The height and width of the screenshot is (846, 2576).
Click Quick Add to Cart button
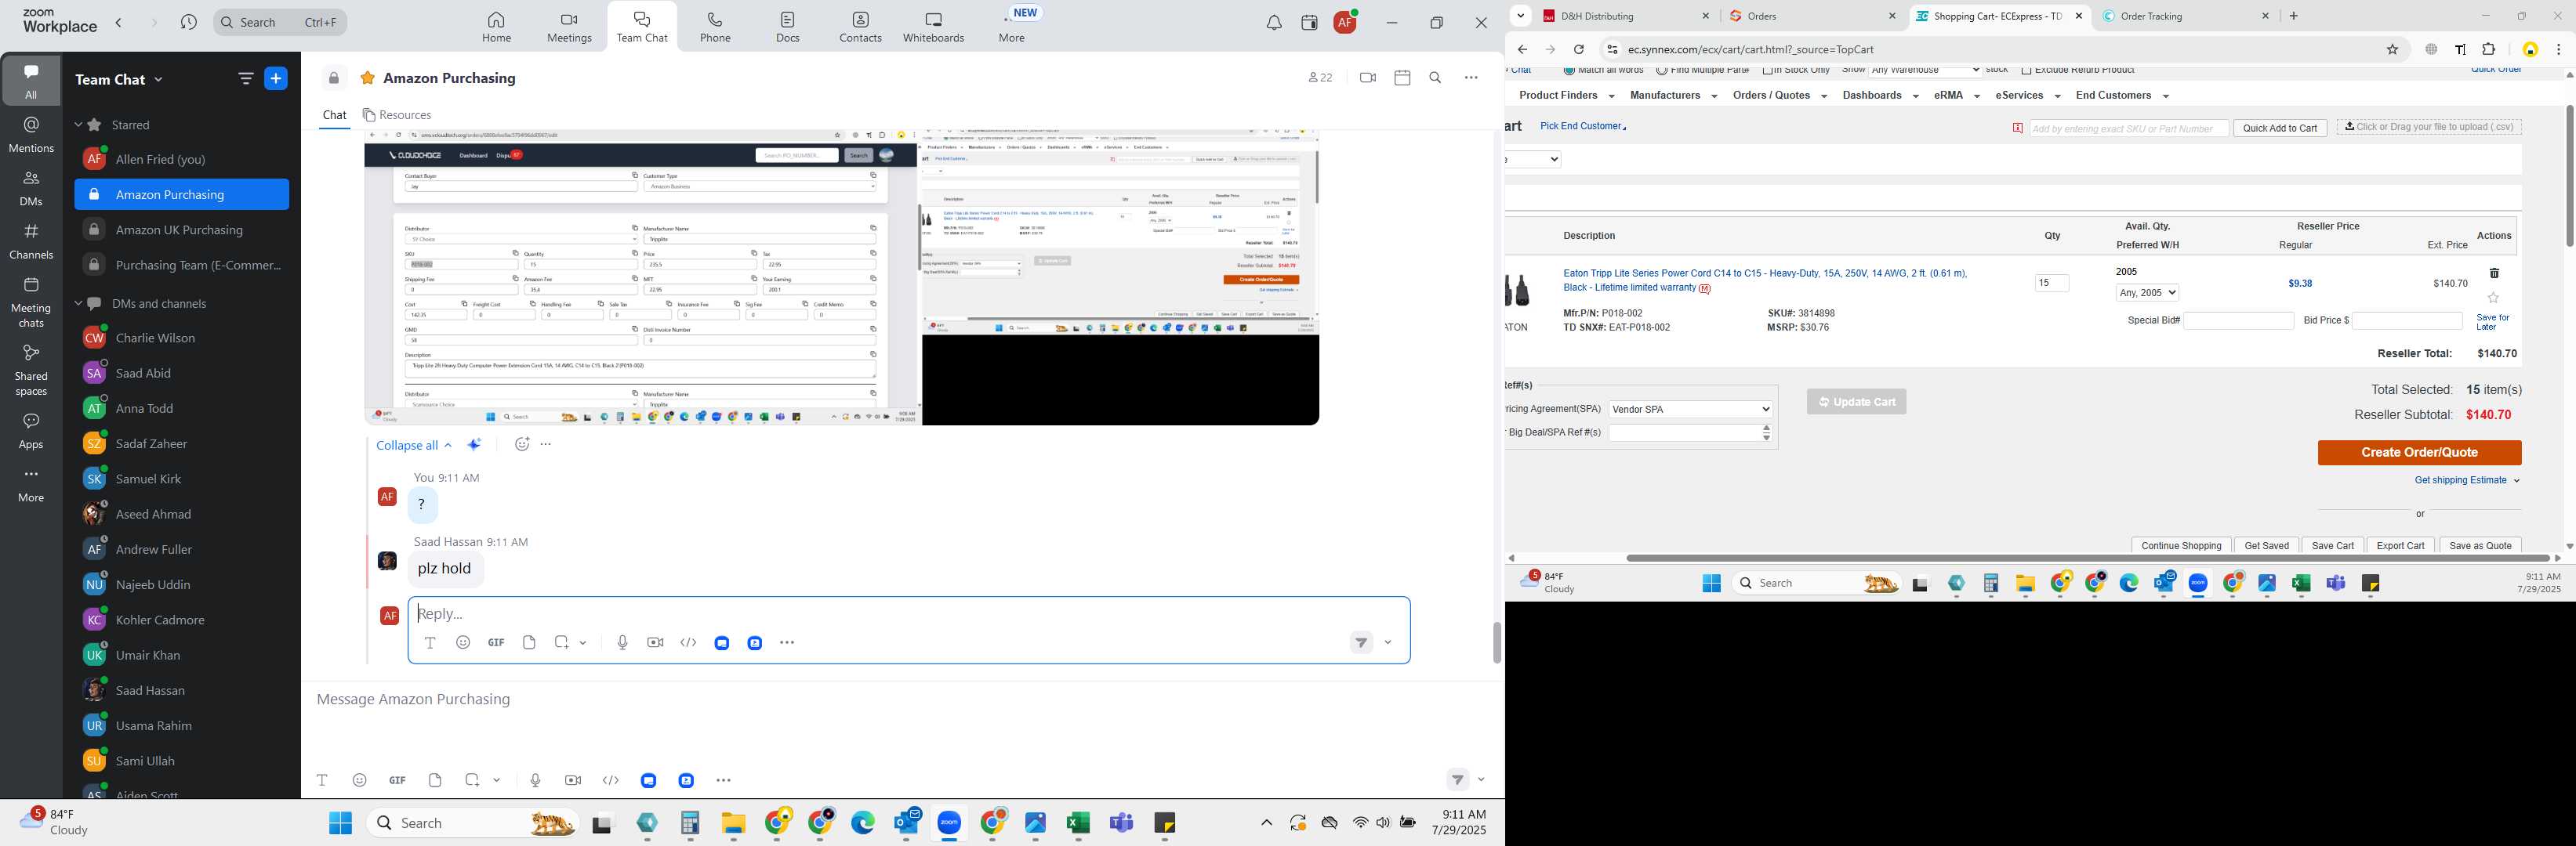pyautogui.click(x=2280, y=128)
